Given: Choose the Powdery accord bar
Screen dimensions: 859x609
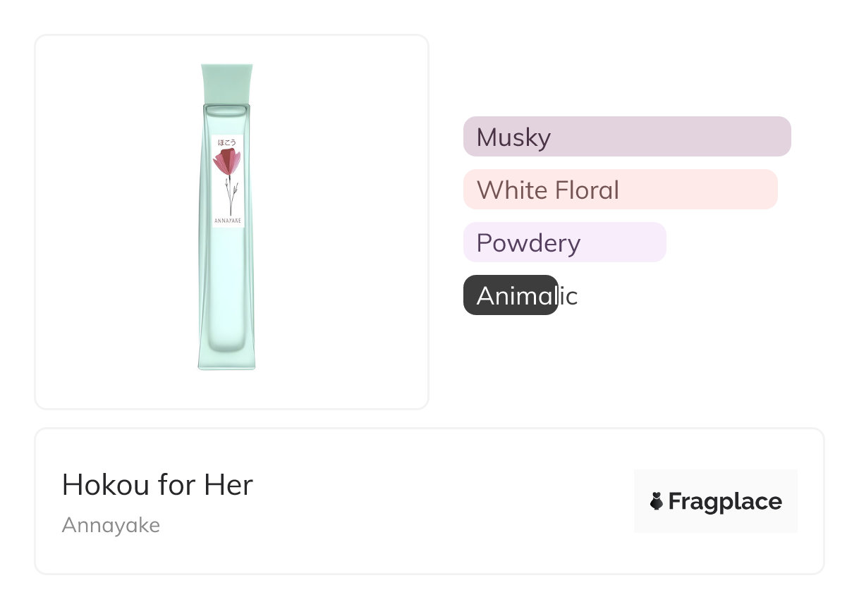Looking at the screenshot, I should tap(564, 242).
